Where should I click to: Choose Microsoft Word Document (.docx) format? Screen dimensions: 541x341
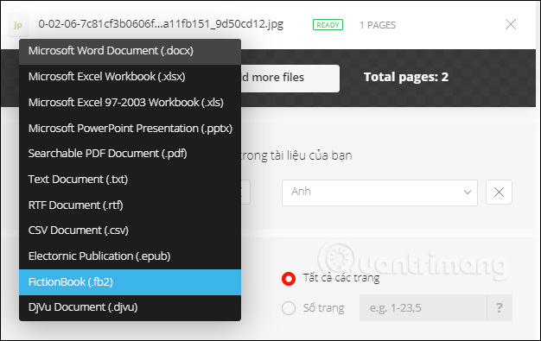[x=130, y=52]
